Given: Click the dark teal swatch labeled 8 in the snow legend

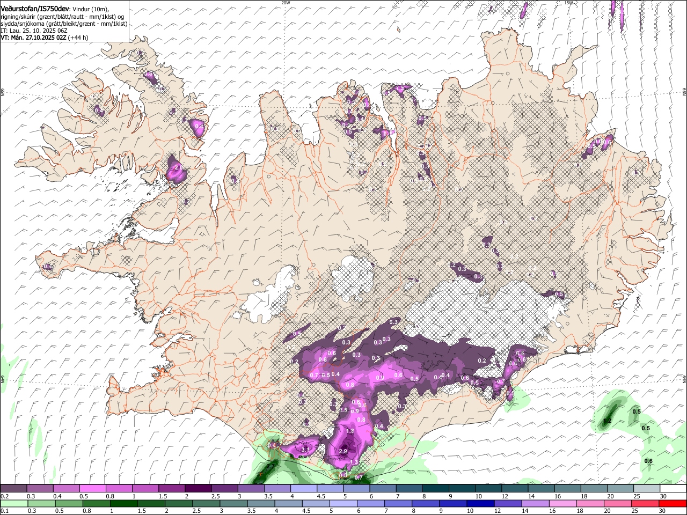Looking at the screenshot, I should [x=435, y=489].
